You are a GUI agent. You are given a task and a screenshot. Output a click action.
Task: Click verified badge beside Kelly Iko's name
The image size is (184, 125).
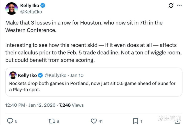[43, 5]
